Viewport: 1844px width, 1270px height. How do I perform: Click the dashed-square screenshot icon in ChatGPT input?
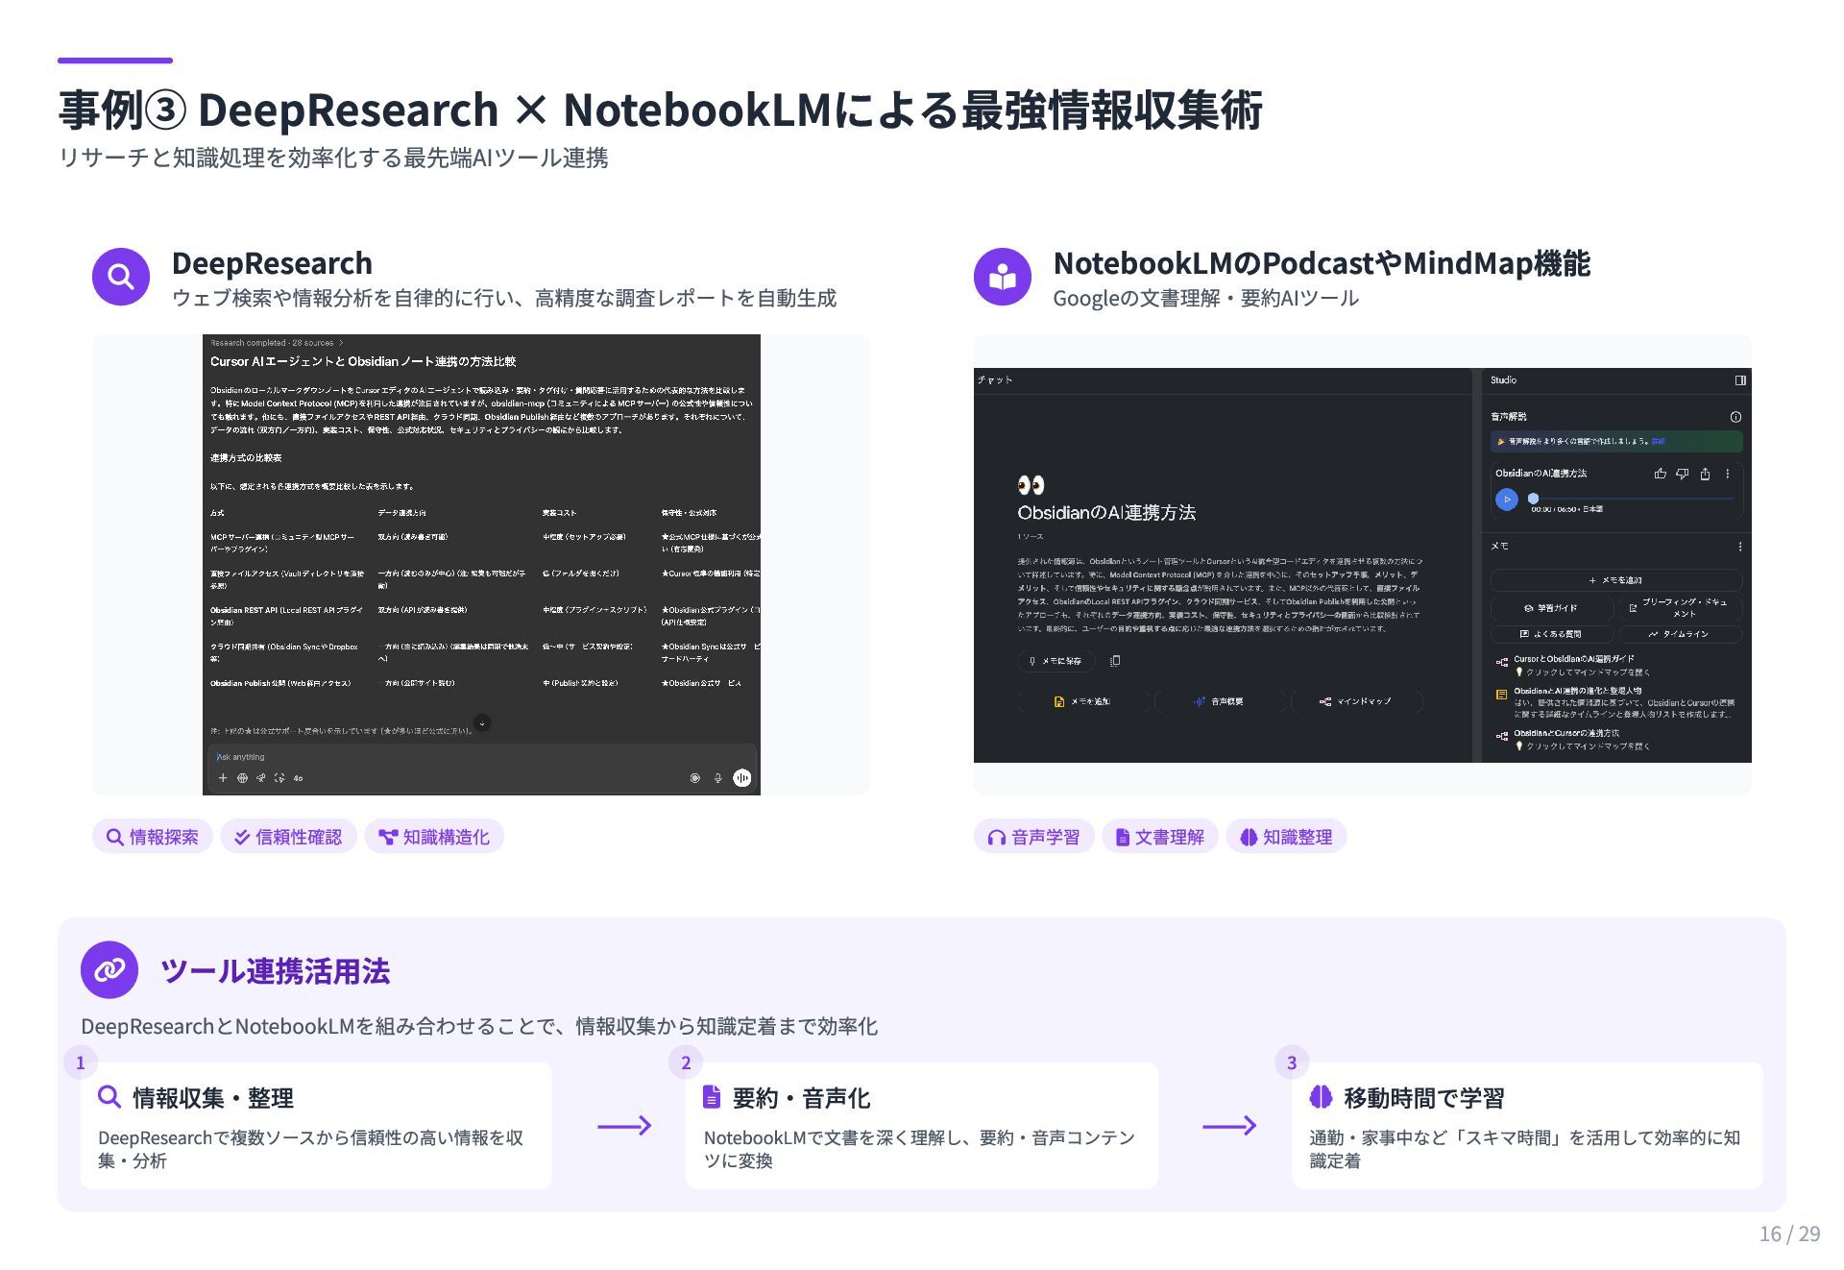279,778
